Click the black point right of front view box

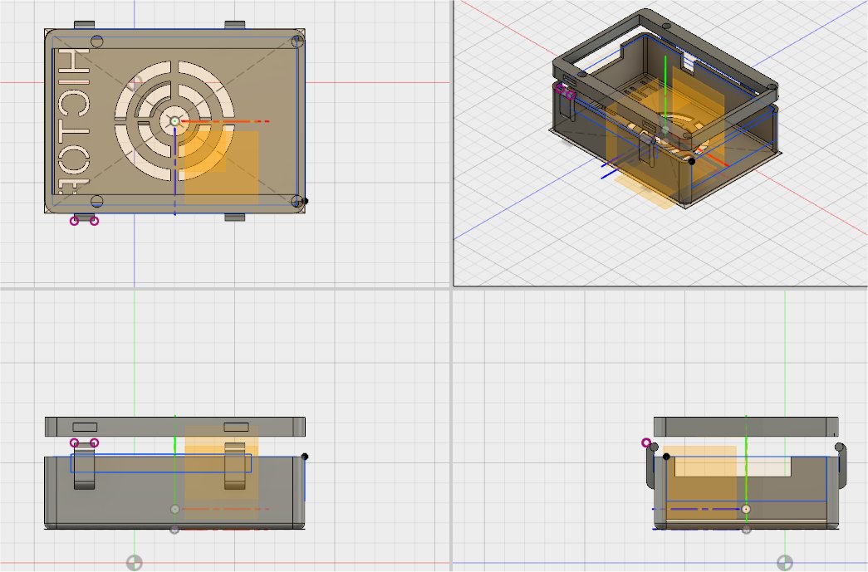click(305, 457)
